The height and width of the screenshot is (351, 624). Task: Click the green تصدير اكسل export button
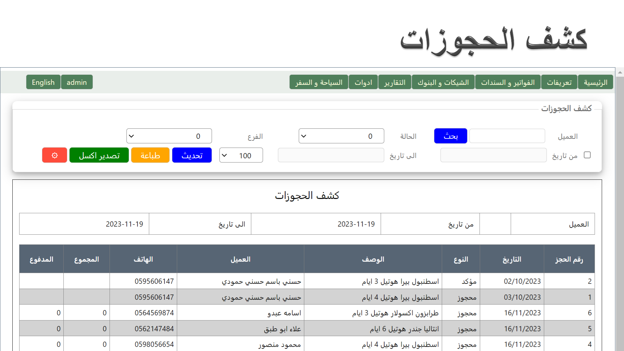[99, 155]
